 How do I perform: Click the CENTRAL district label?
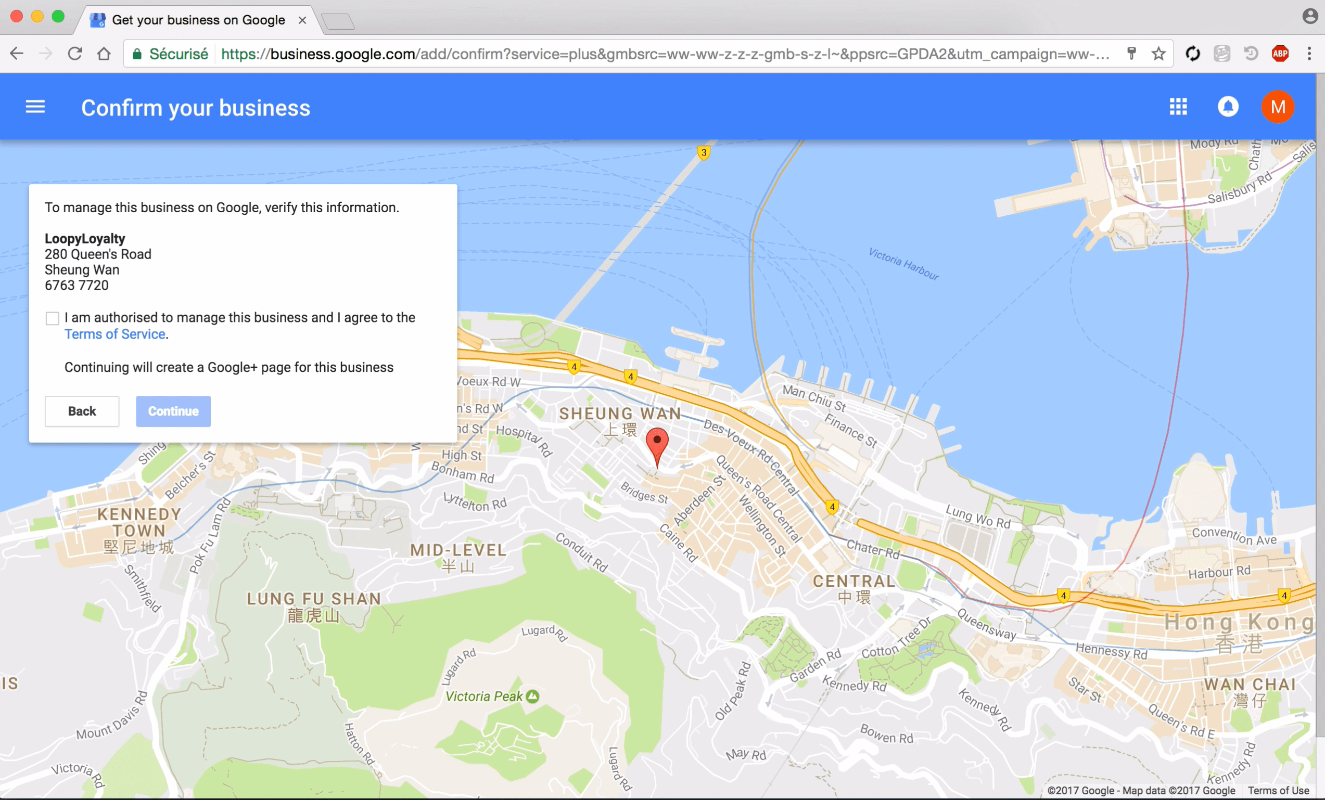pyautogui.click(x=854, y=581)
